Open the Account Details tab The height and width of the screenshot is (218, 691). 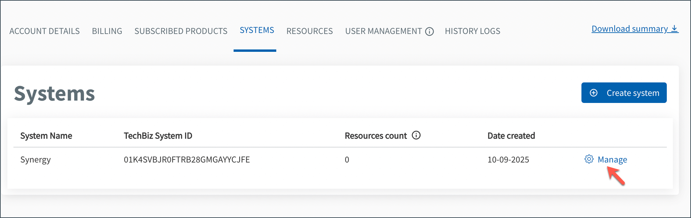pos(44,31)
